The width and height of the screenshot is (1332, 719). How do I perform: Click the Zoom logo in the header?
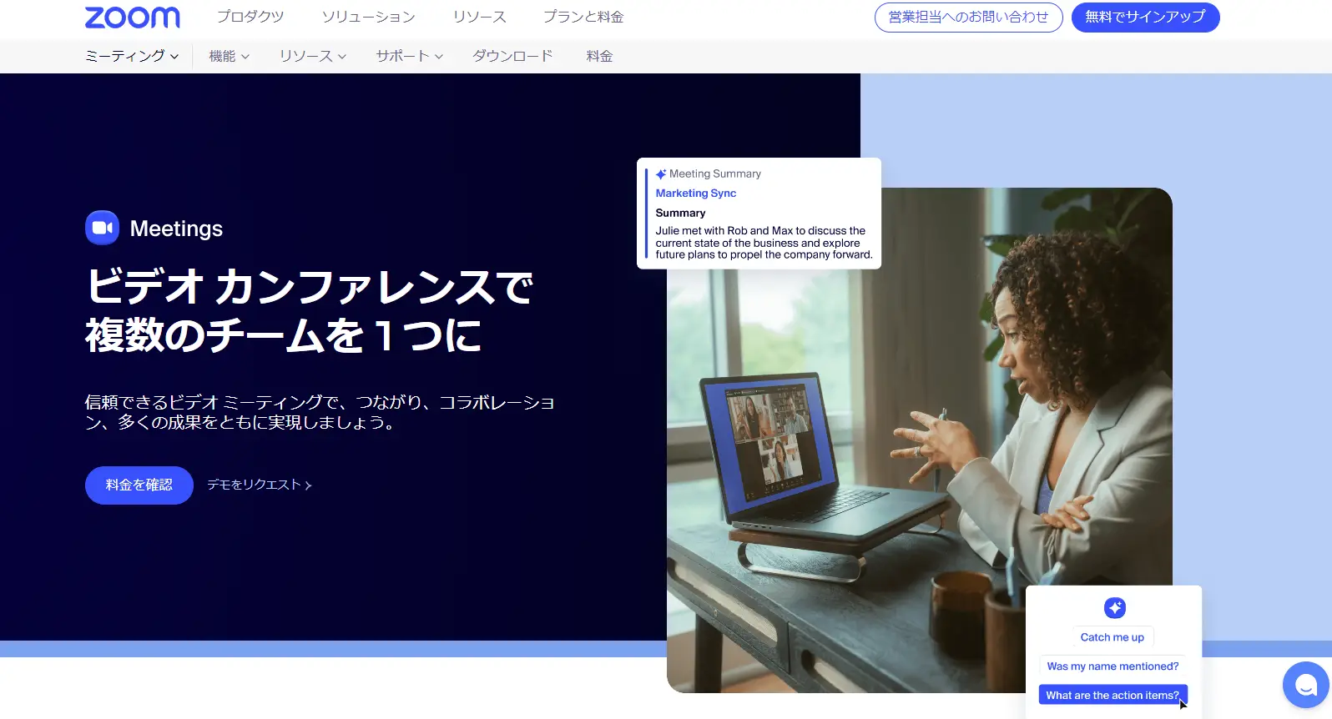pos(132,18)
